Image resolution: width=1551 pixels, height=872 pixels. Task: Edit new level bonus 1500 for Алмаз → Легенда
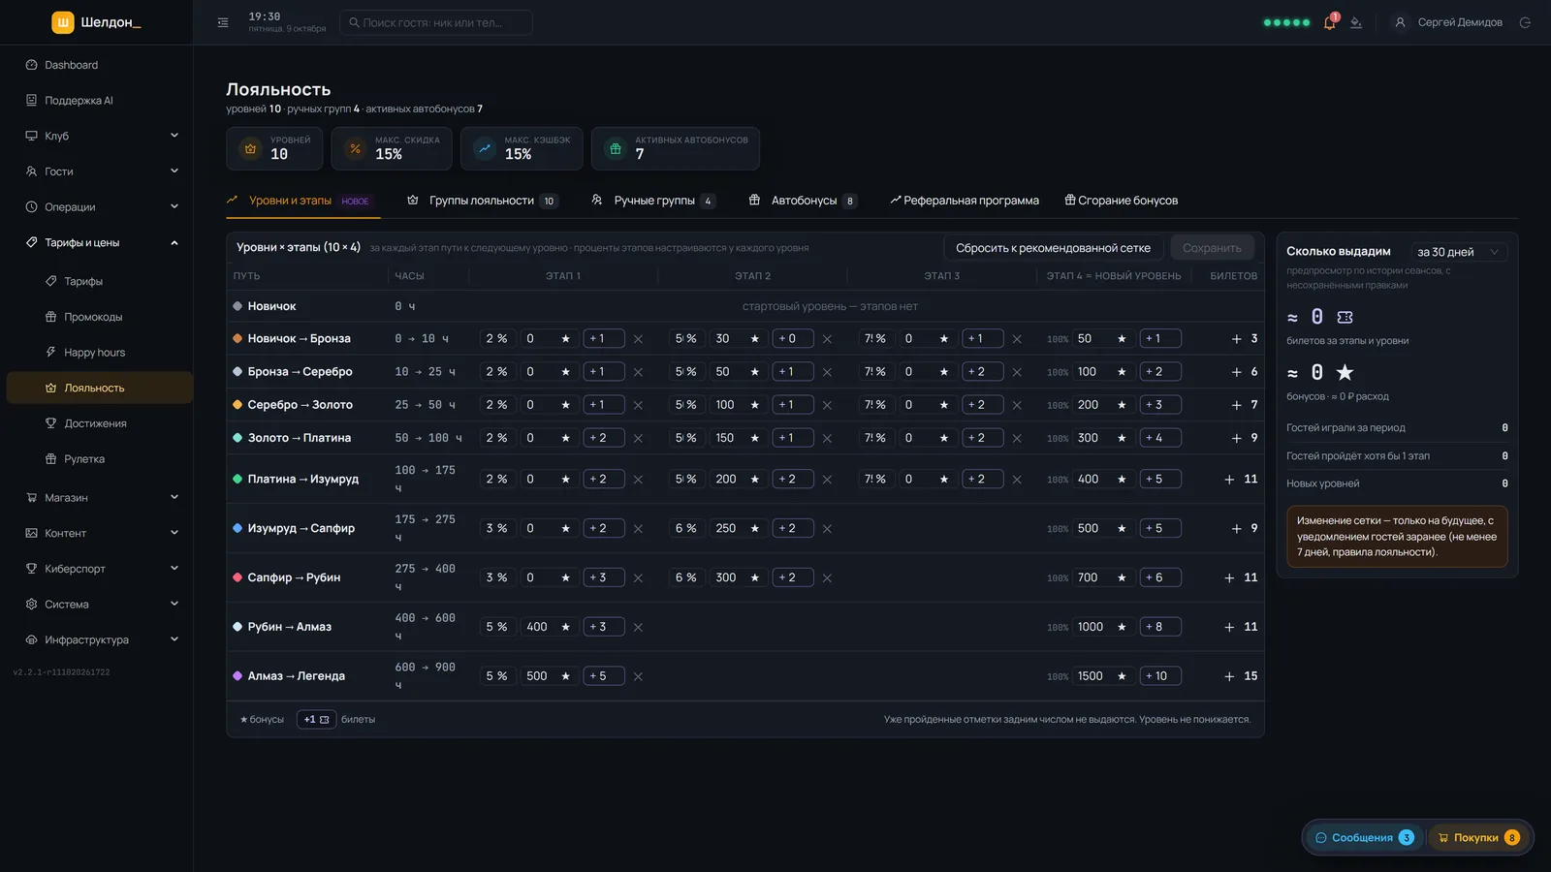(x=1103, y=676)
